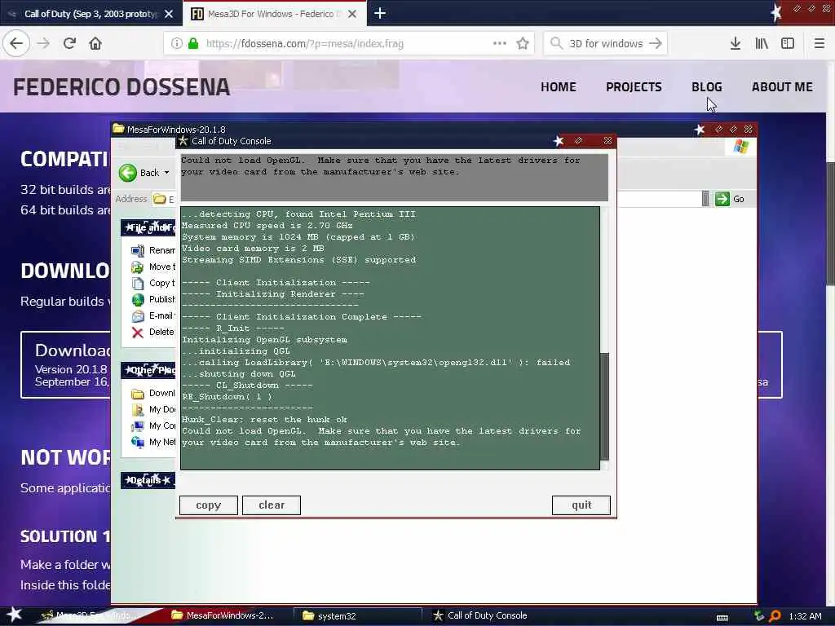Click the console quit button
The image size is (835, 626).
click(581, 505)
